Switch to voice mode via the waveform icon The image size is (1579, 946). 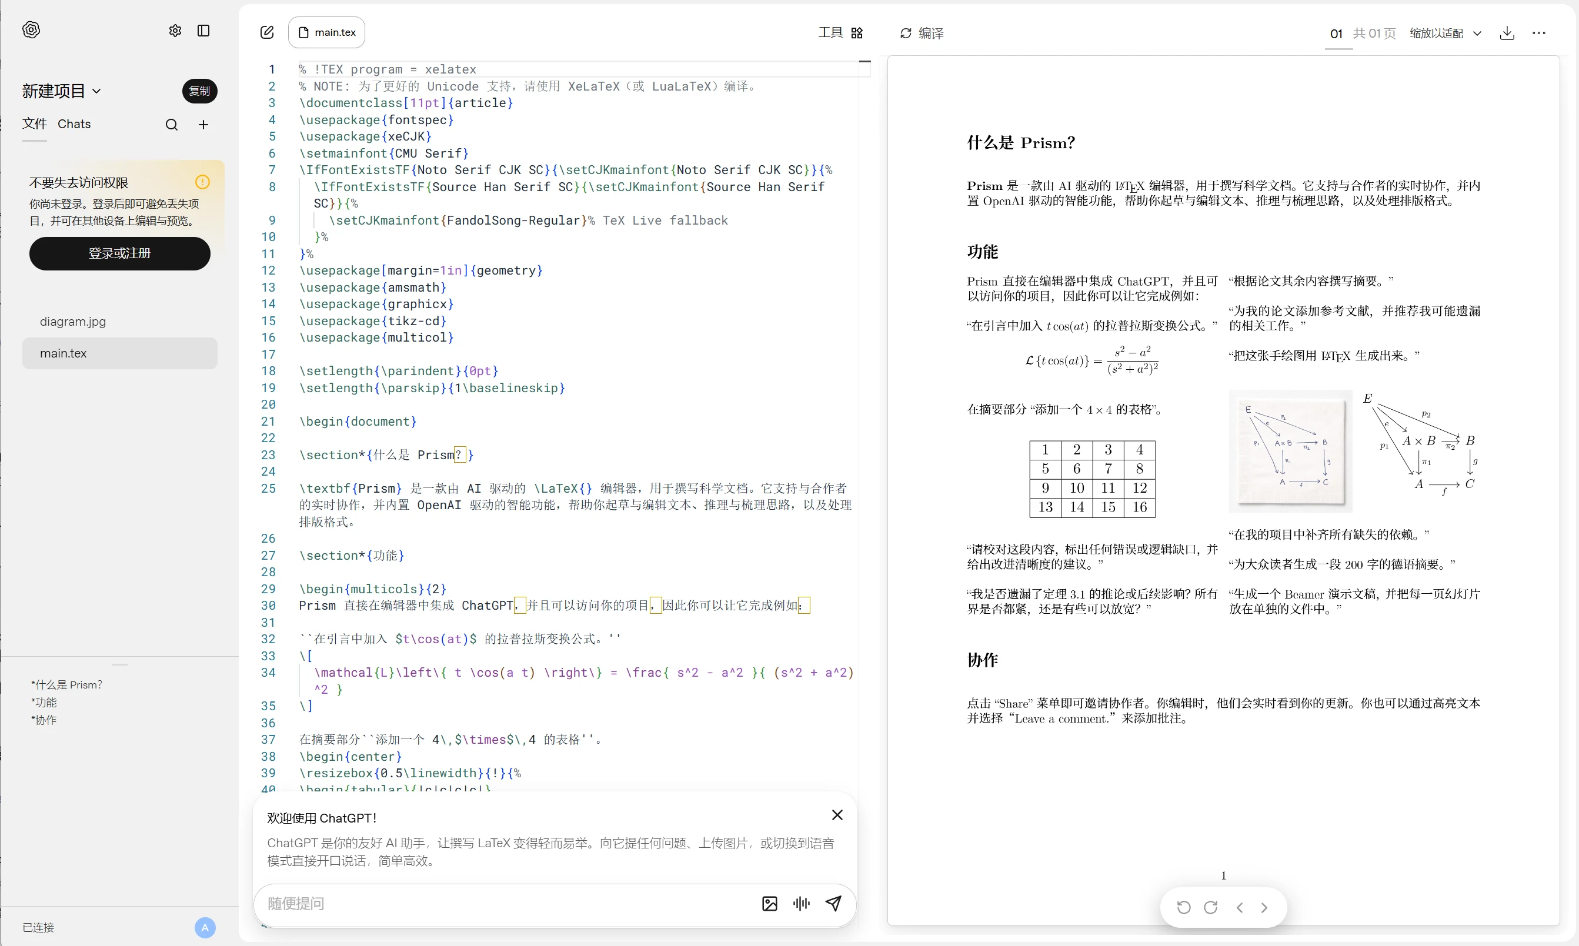point(802,903)
